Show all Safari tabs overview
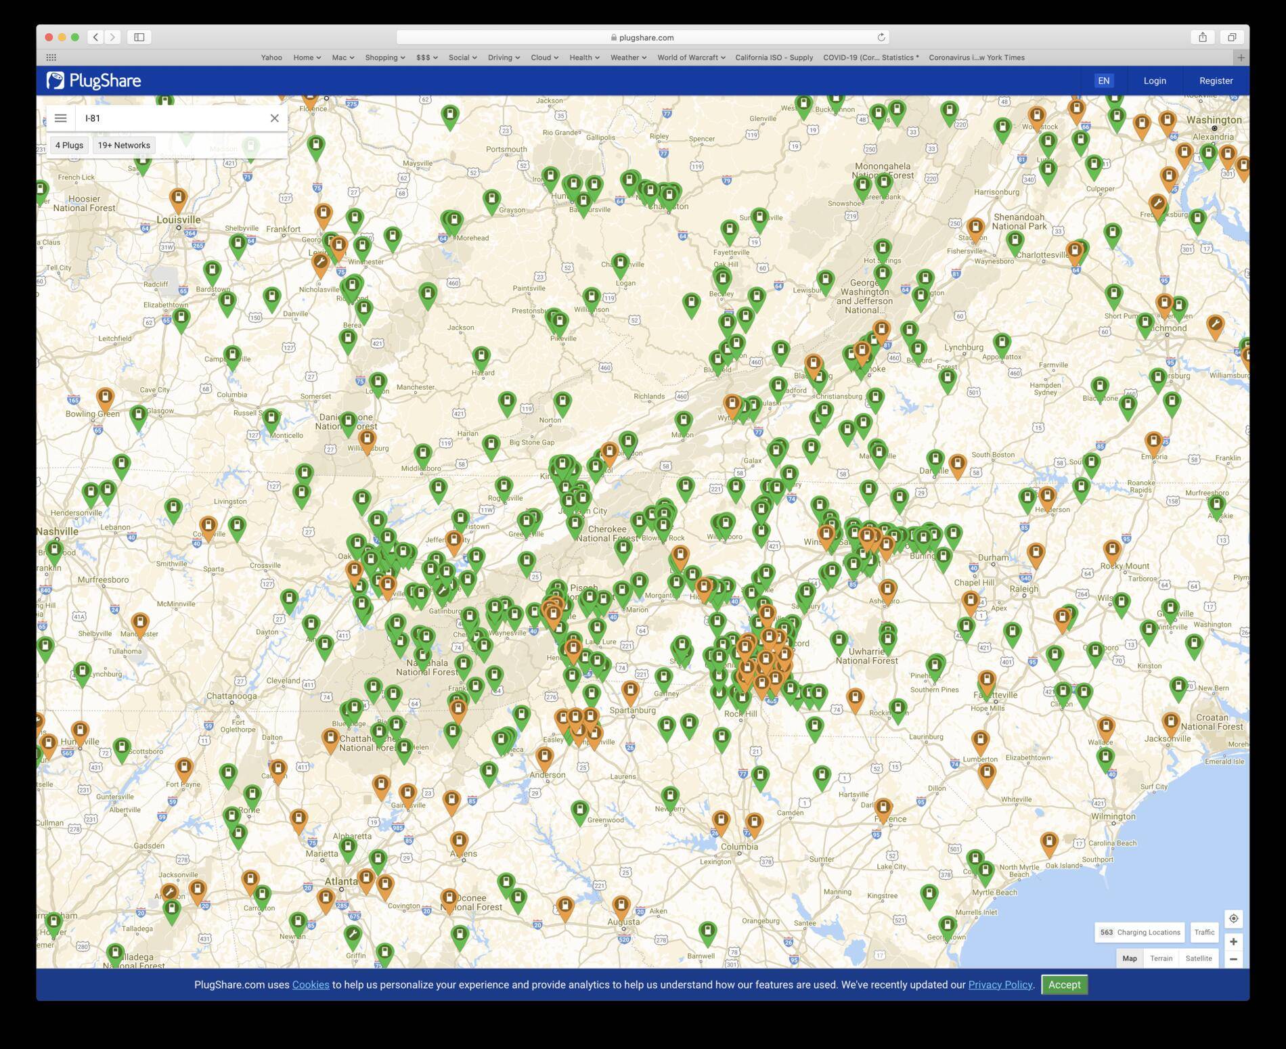Screen dimensions: 1286x1049 pos(1232,37)
